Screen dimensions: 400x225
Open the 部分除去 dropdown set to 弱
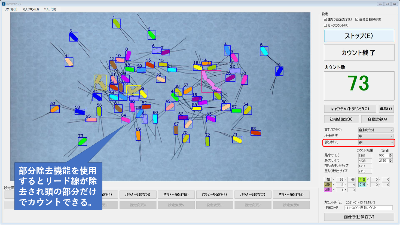[376, 143]
